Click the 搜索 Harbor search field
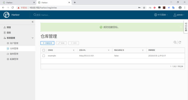The image size is (188, 100). [x=43, y=15]
